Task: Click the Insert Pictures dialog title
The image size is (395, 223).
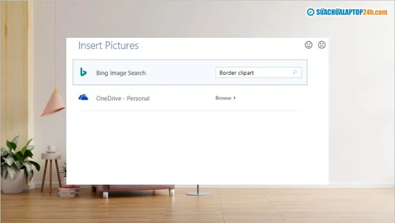Action: [108, 46]
